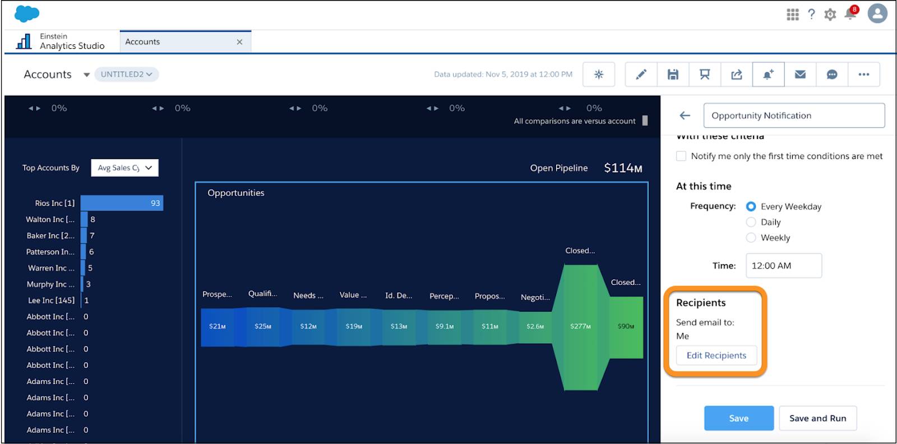897x444 pixels.
Task: Select Weekly frequency
Action: pyautogui.click(x=751, y=238)
